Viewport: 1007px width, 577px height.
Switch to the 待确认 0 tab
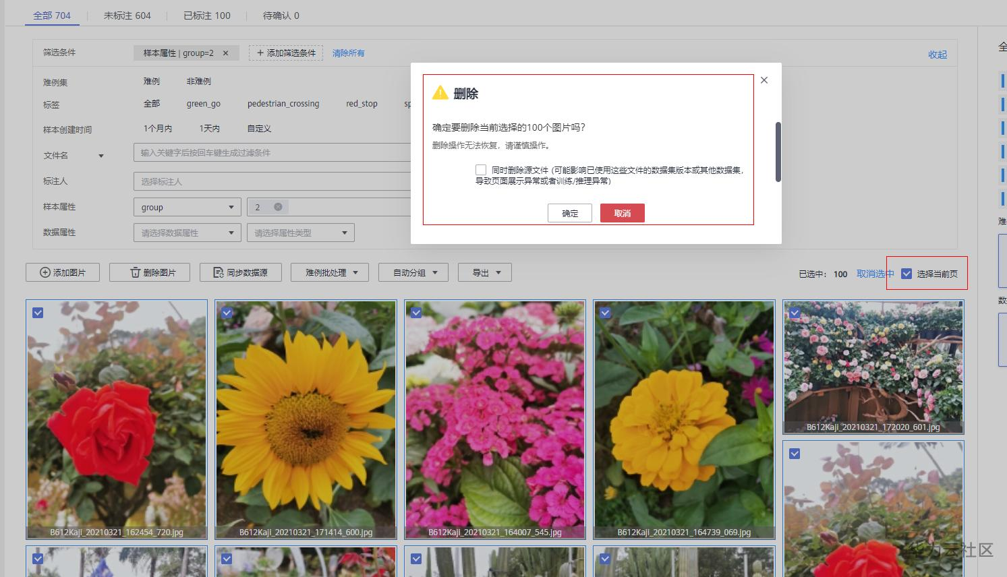(x=281, y=15)
